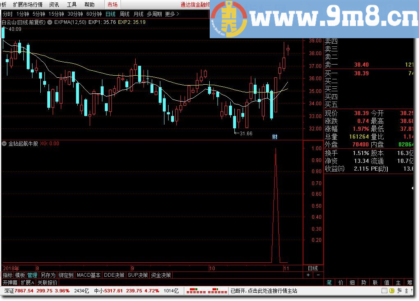Viewport: 419px width, 301px height.
Task: Click the list window icon in status bar
Action: (x=384, y=291)
